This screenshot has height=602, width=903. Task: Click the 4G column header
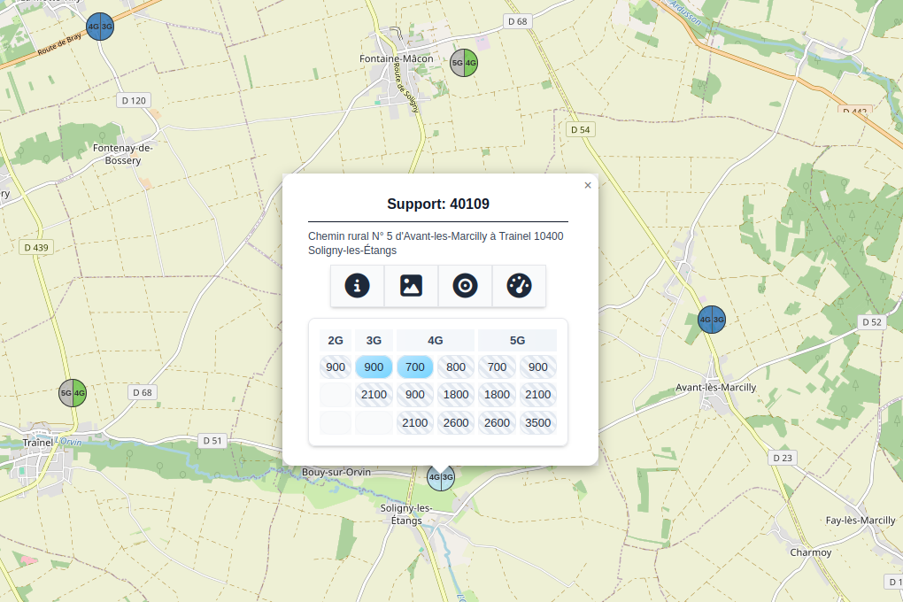click(435, 340)
